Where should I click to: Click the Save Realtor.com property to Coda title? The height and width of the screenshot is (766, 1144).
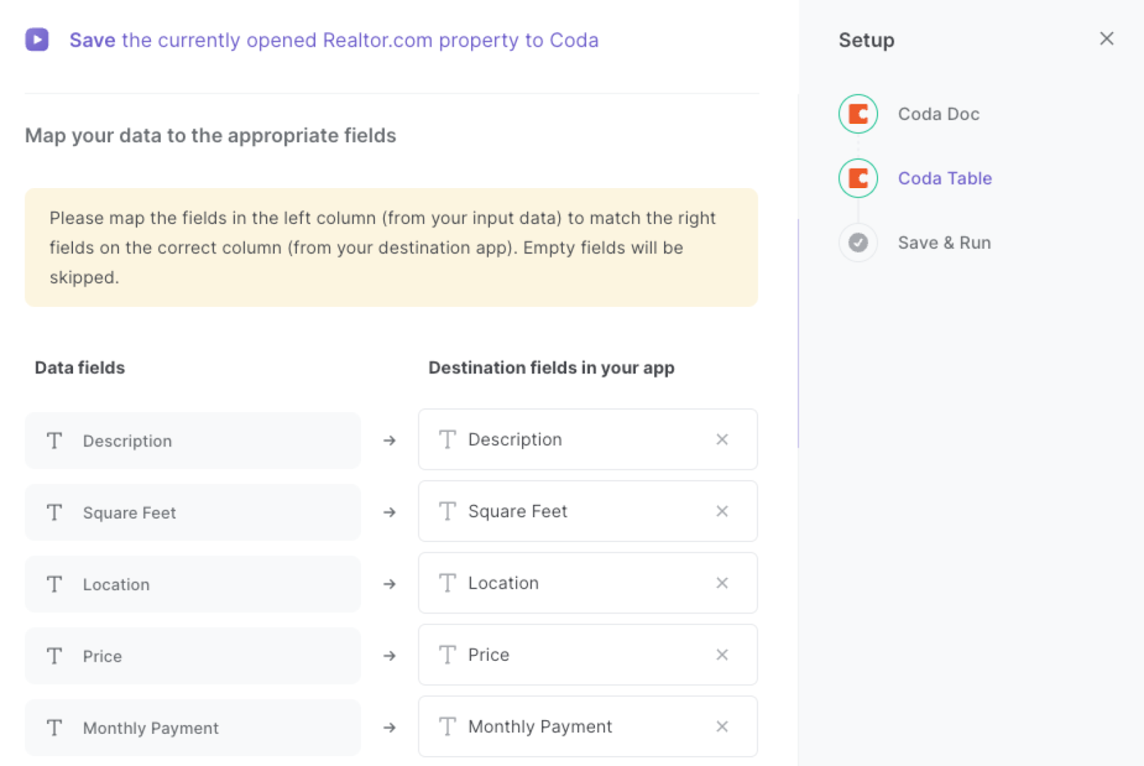point(334,40)
